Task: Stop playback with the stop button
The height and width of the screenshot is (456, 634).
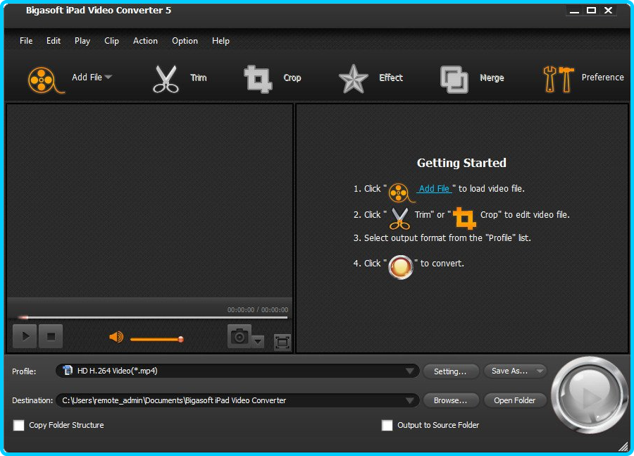Action: click(51, 335)
